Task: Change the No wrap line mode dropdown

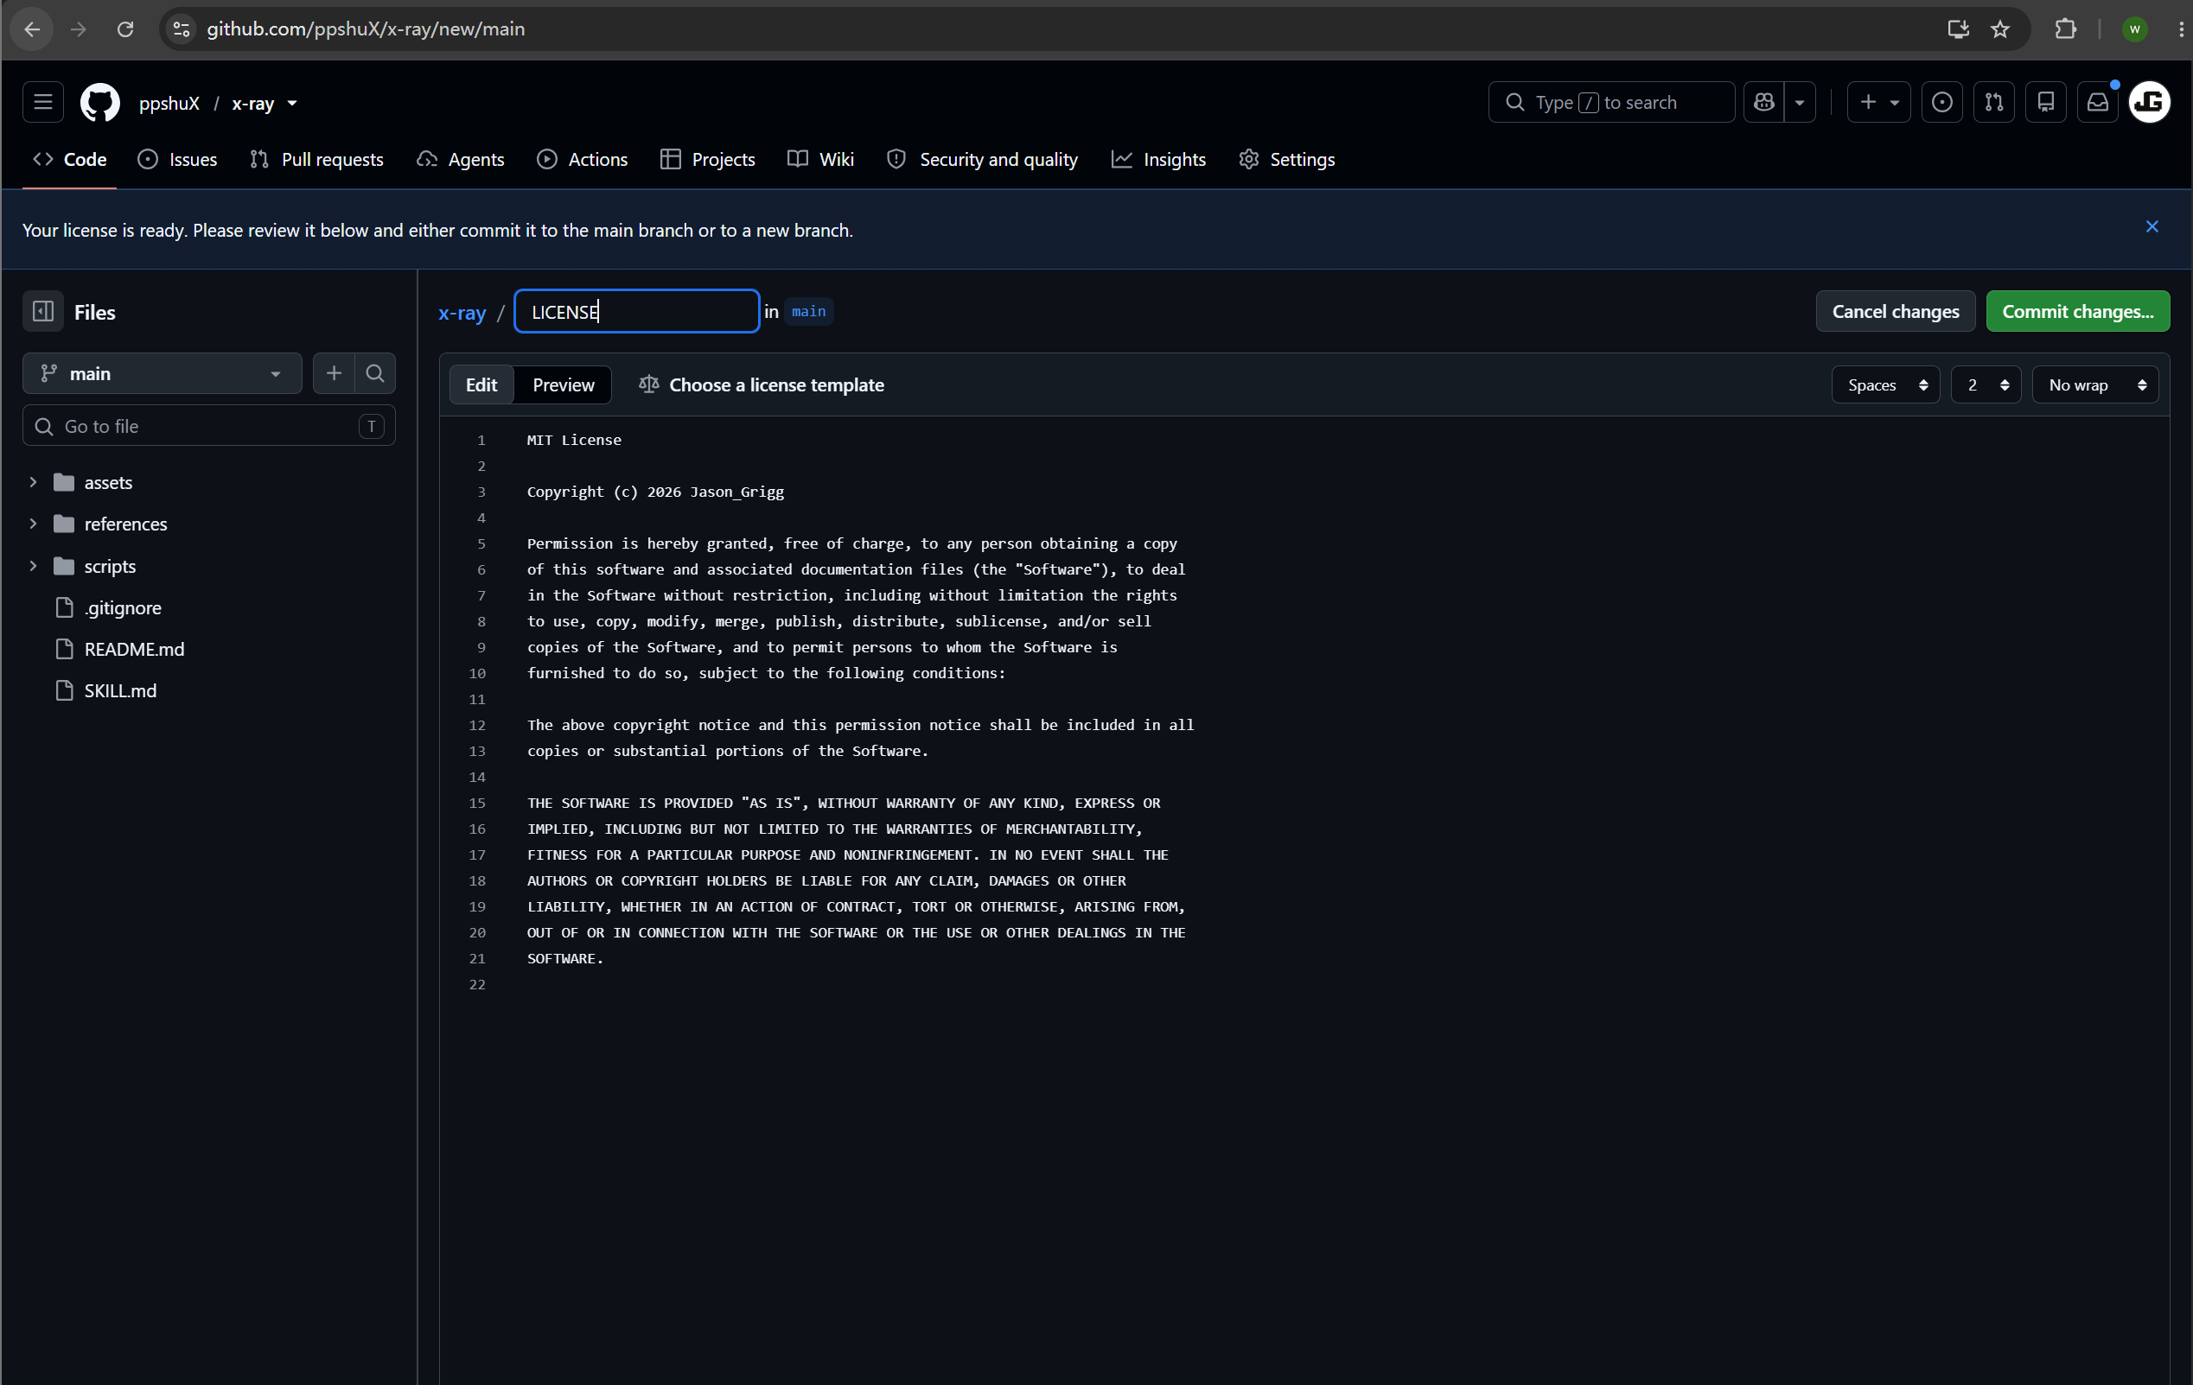Action: point(2094,385)
